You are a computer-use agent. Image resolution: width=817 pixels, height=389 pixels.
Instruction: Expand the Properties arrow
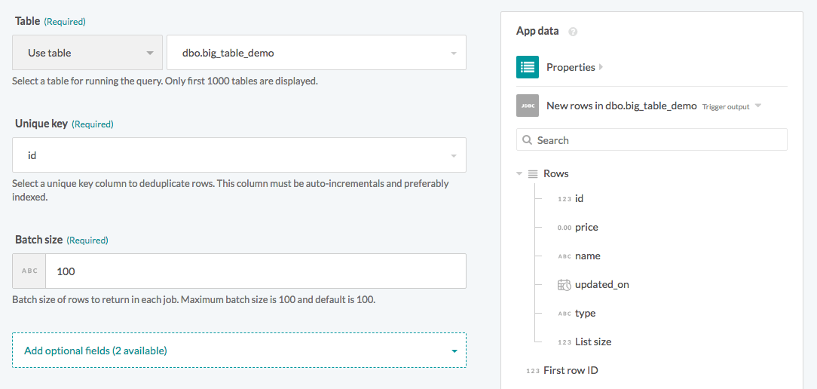click(x=601, y=67)
